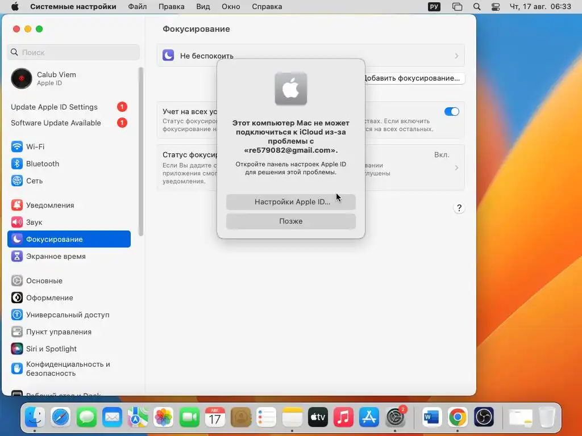Open Software Update Available item
582x436 pixels.
69,123
